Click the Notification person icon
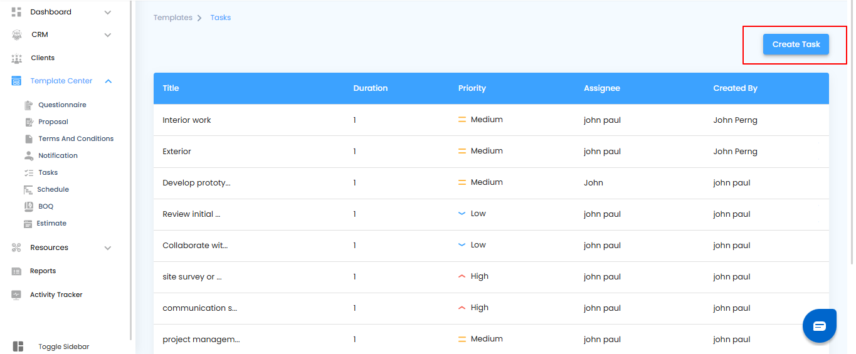The height and width of the screenshot is (354, 856). click(x=28, y=156)
